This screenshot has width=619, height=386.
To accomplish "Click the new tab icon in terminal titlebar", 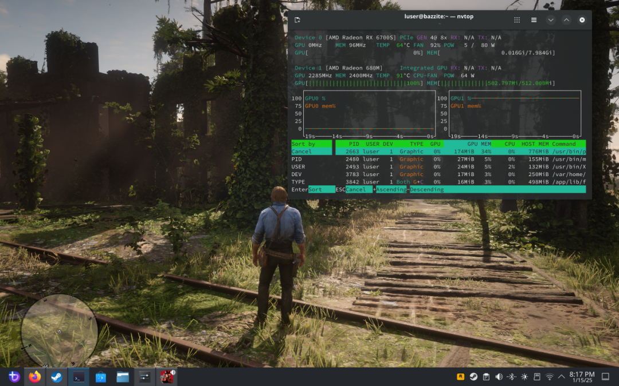I will pos(297,19).
